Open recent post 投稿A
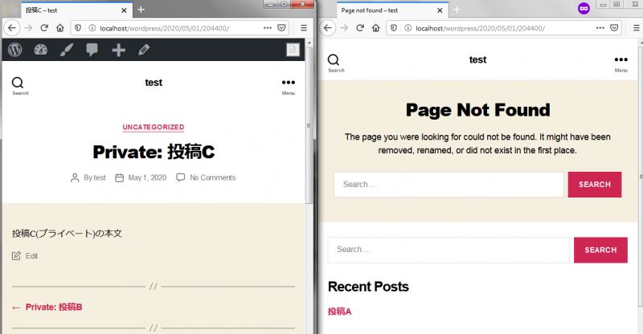The image size is (643, 334). pos(339,312)
